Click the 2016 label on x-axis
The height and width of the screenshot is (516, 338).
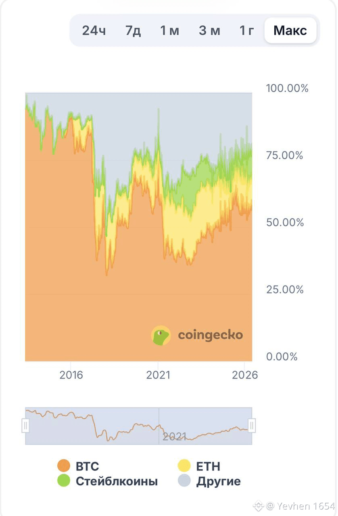(71, 375)
